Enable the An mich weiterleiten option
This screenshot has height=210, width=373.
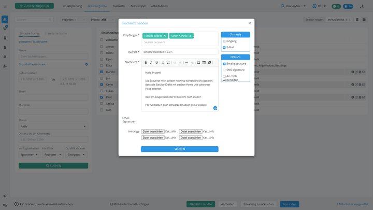(224, 76)
